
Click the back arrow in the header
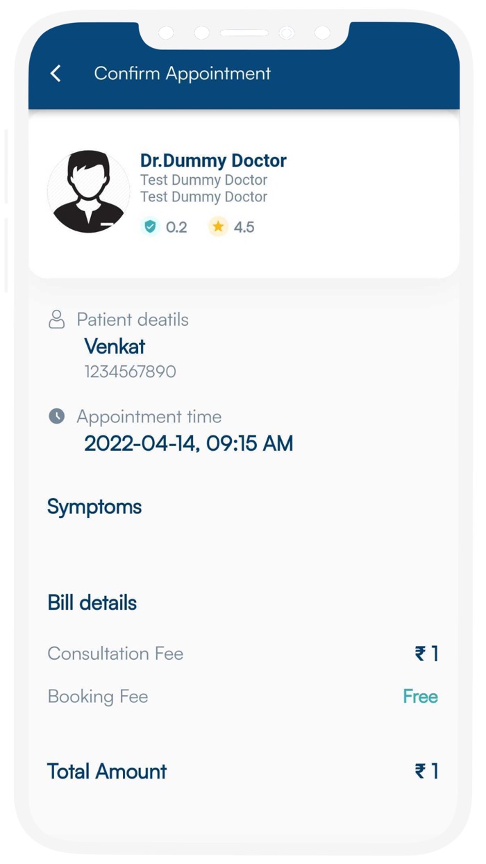pyautogui.click(x=56, y=73)
